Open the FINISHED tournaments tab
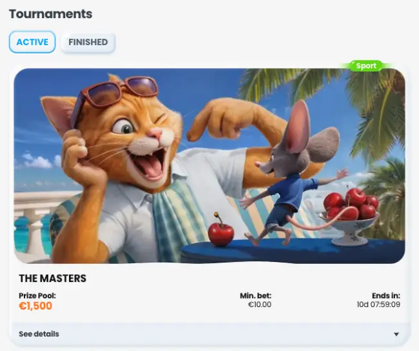This screenshot has width=419, height=351. (x=88, y=43)
